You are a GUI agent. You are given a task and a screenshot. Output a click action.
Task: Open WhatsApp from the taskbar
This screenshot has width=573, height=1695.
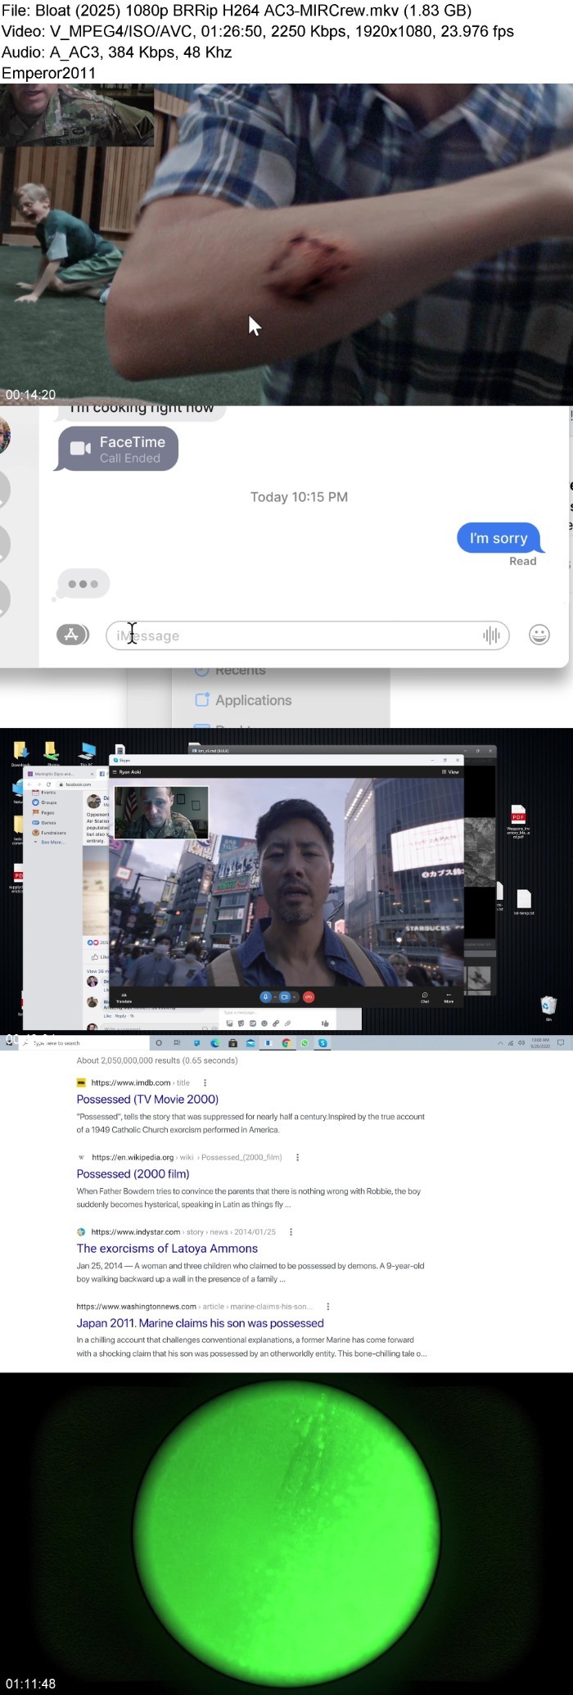click(x=305, y=1043)
